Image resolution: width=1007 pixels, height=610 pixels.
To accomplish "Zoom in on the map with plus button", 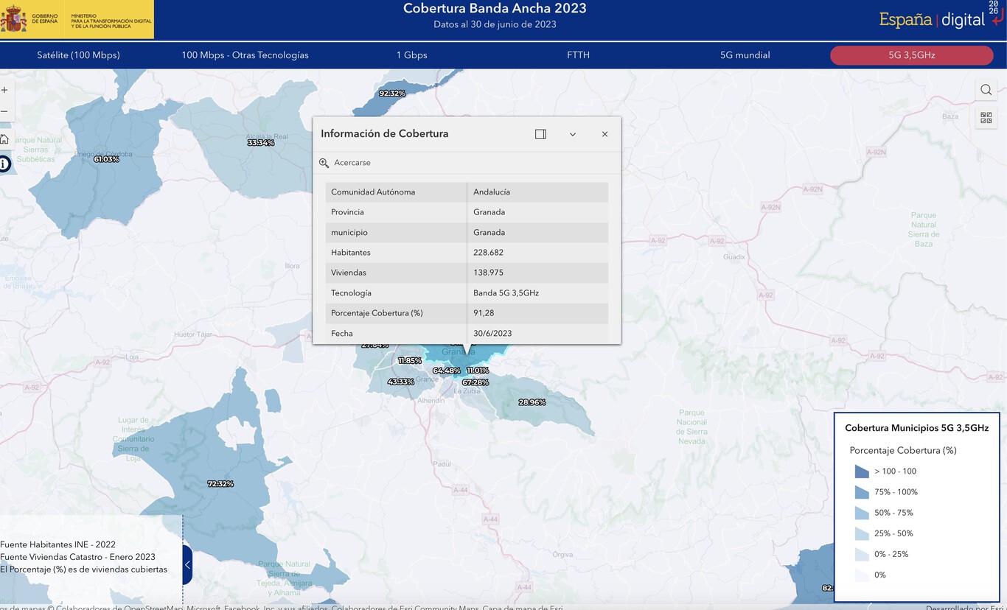I will 4,90.
